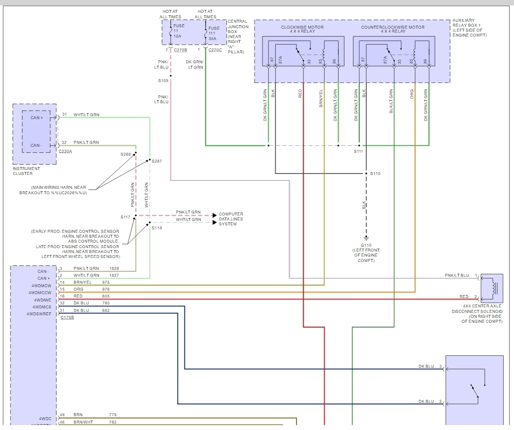The height and width of the screenshot is (430, 514).
Task: Click the S105 splice dot
Action: click(x=171, y=76)
